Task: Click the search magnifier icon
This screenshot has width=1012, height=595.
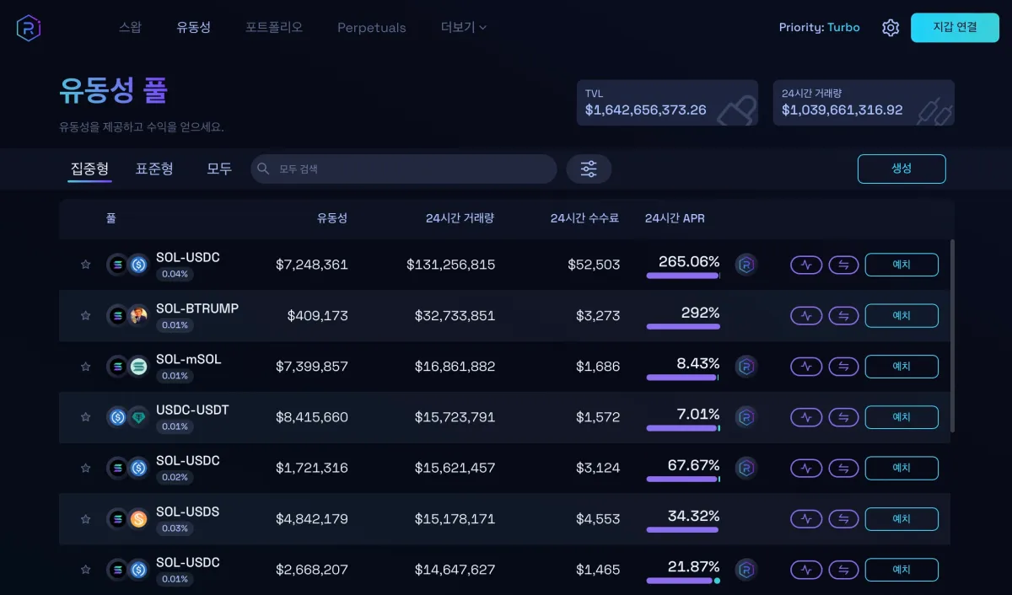Action: tap(262, 169)
